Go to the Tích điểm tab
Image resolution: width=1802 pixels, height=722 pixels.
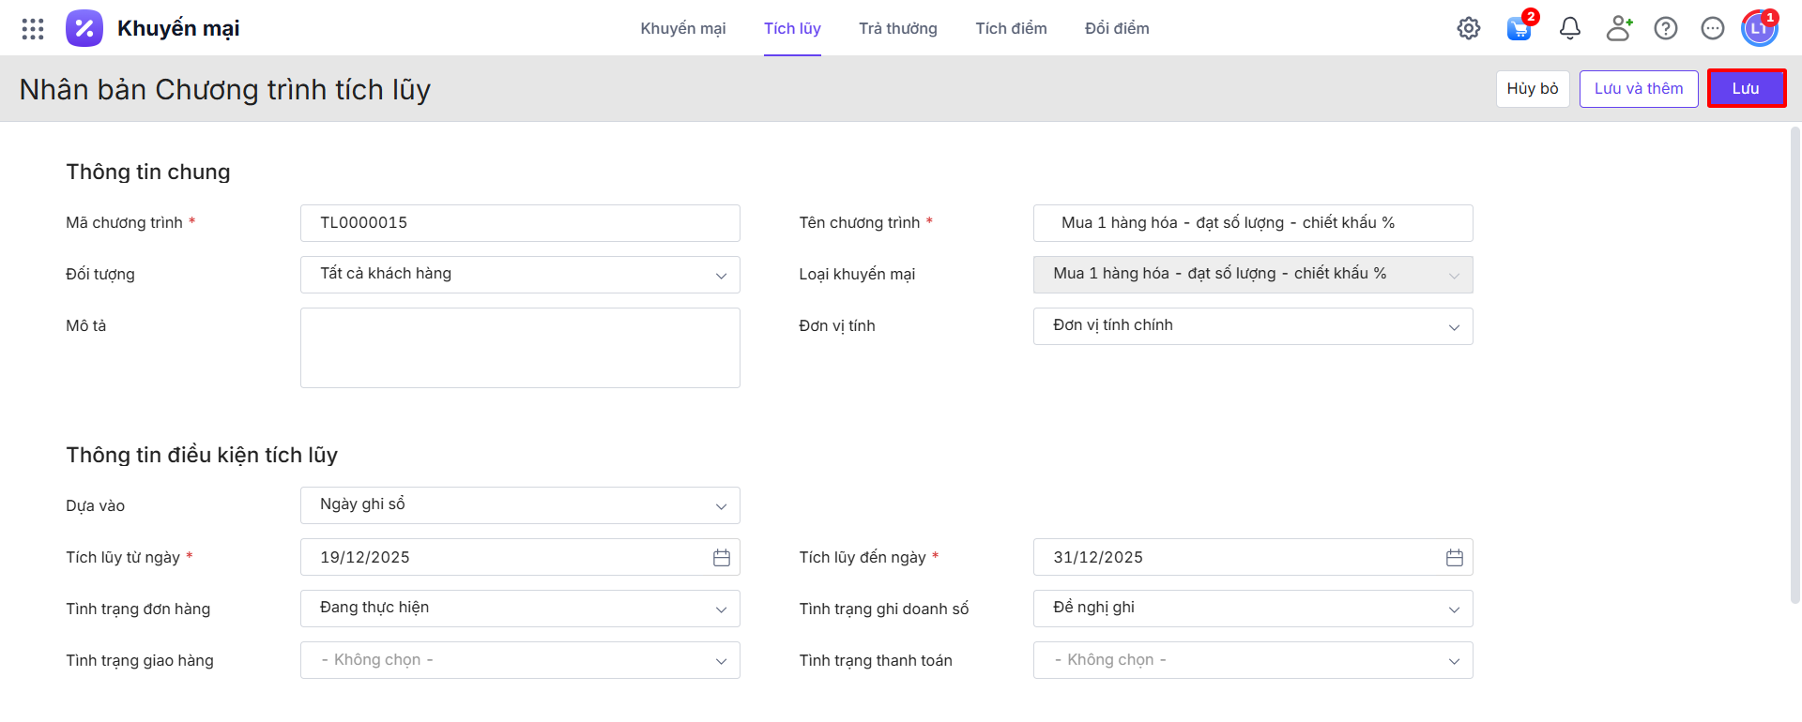click(1011, 28)
